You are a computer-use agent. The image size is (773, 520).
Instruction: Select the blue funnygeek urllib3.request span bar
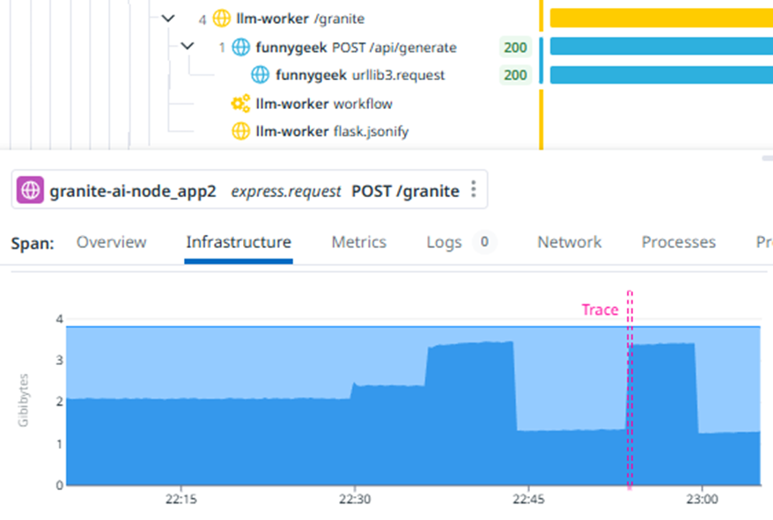tap(661, 75)
